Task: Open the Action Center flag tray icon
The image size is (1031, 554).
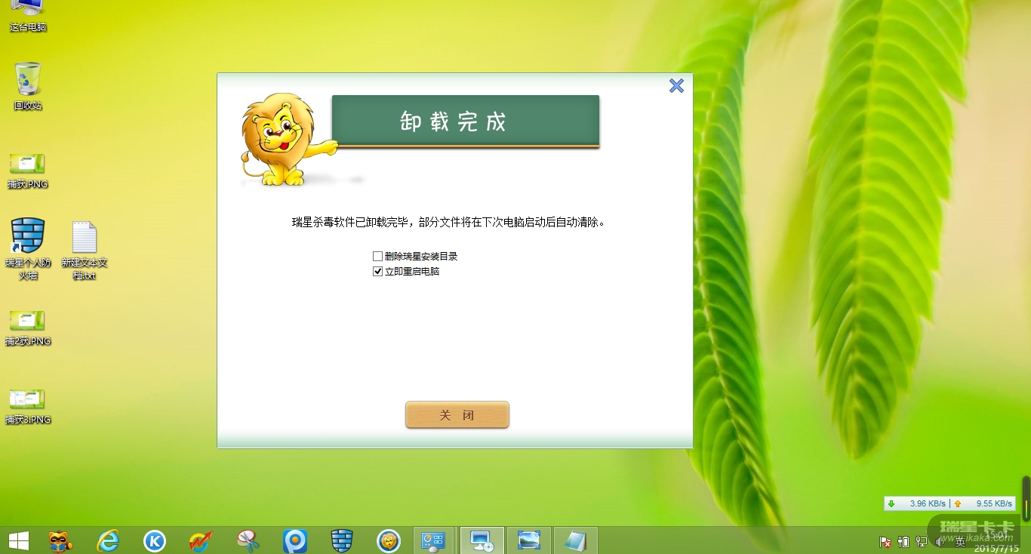Action: [x=885, y=541]
